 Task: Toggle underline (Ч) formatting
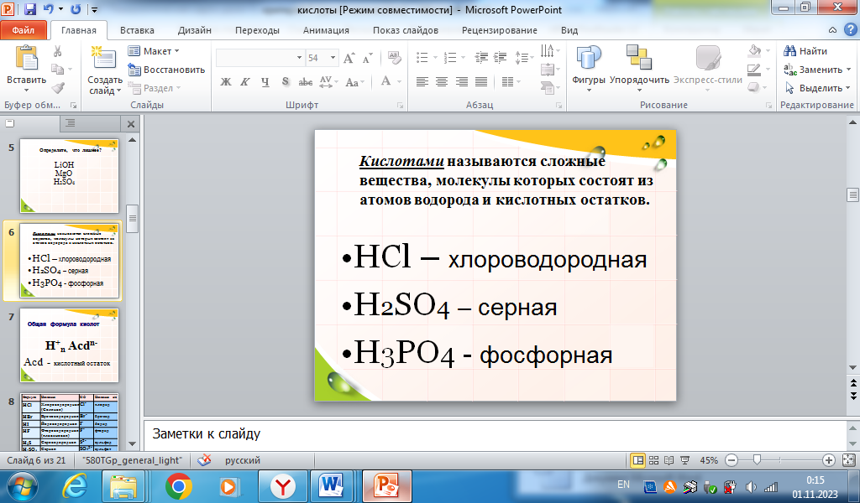[x=265, y=82]
